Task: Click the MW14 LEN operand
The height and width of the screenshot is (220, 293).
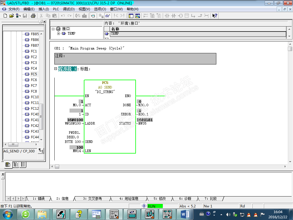Action: coord(77,151)
